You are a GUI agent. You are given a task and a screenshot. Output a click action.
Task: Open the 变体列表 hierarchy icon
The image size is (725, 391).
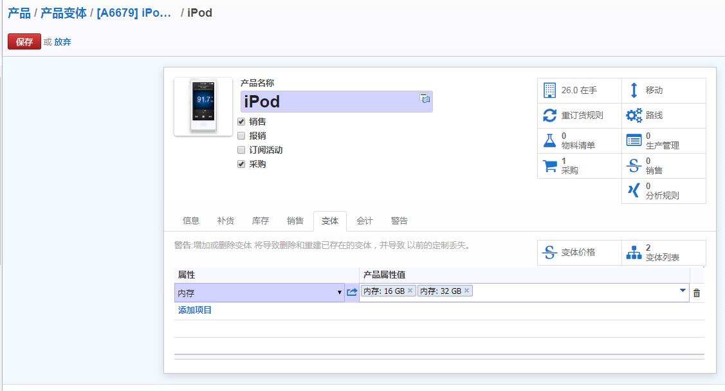tap(634, 252)
